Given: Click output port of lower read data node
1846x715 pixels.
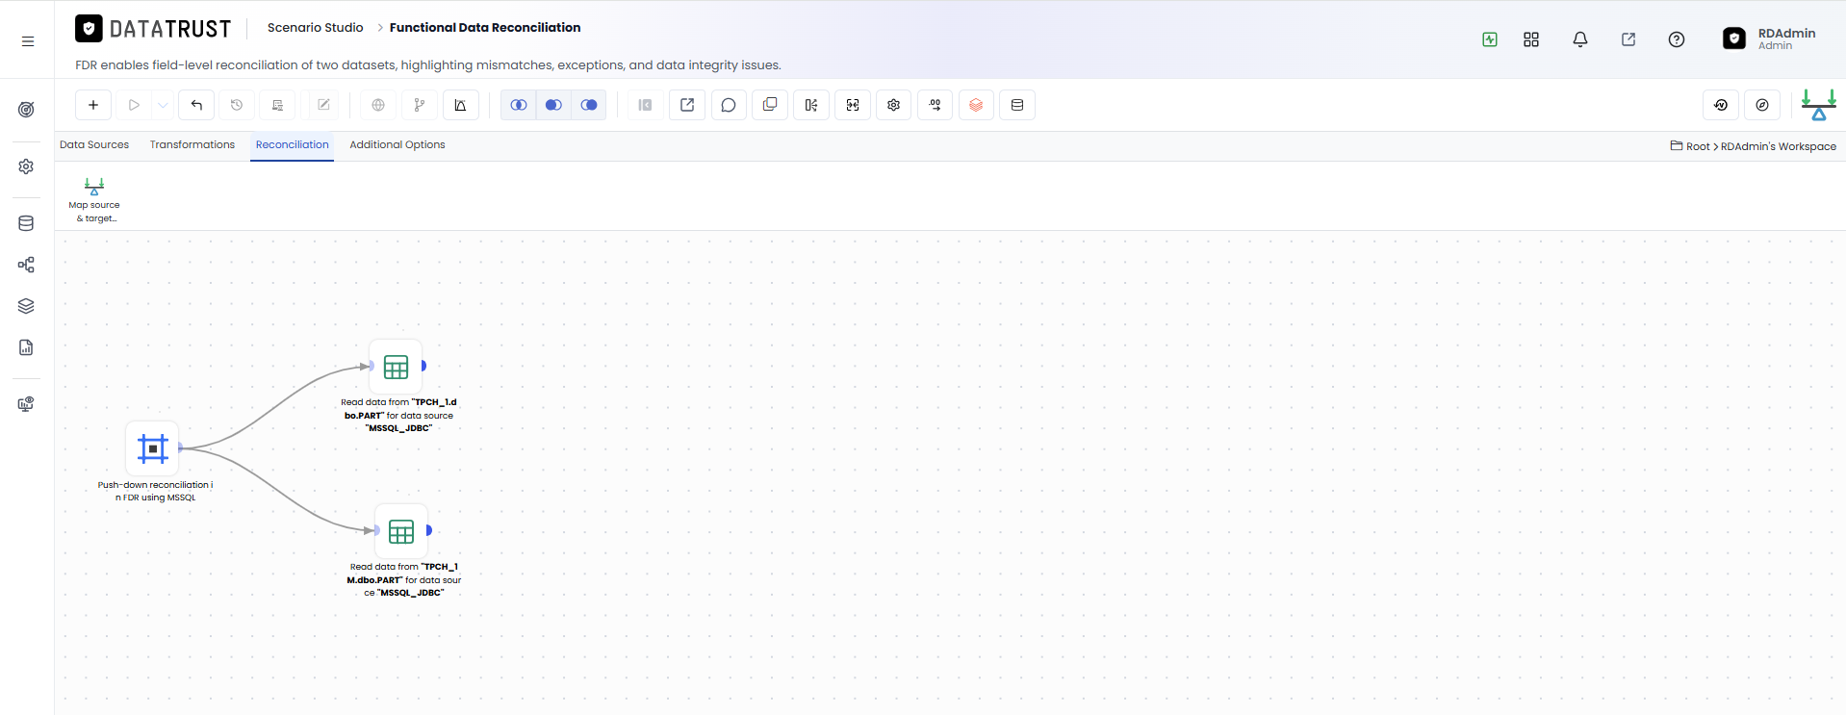Looking at the screenshot, I should click(428, 530).
